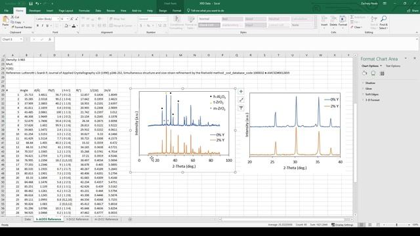Switch to the Insert ribbon tab

(x=50, y=10)
